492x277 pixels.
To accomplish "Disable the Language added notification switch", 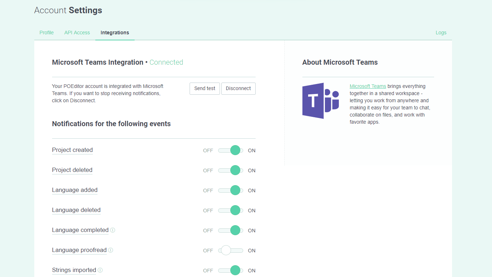I will point(231,191).
